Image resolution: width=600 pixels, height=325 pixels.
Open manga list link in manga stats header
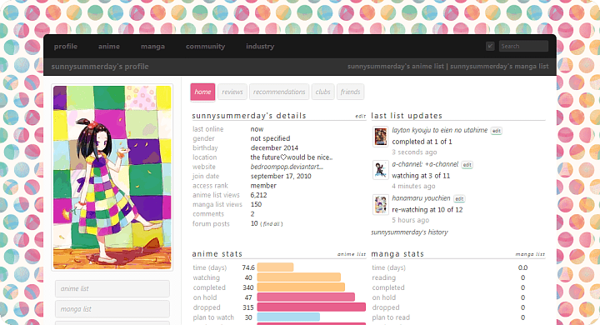tap(530, 254)
